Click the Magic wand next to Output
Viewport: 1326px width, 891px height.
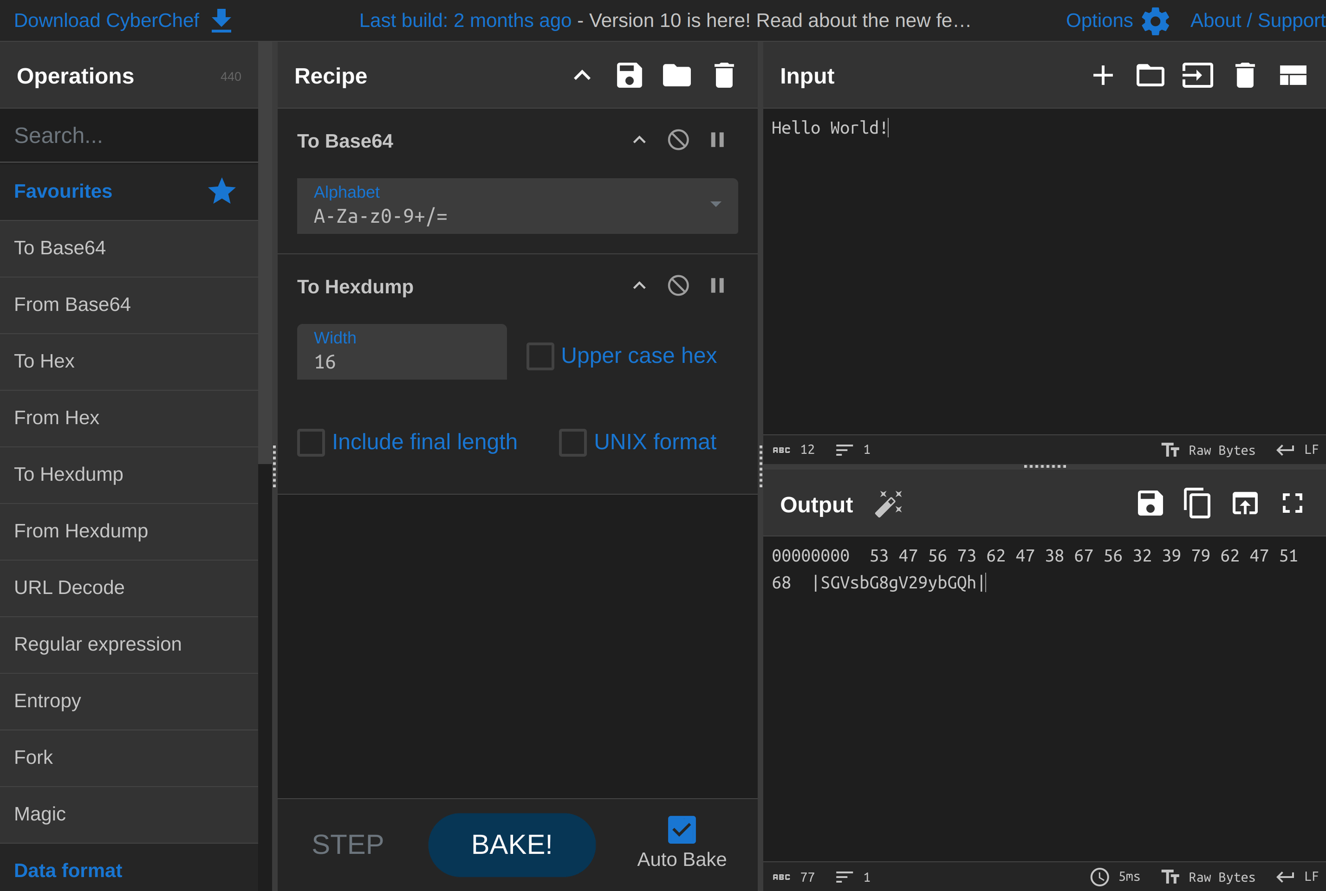pos(888,504)
